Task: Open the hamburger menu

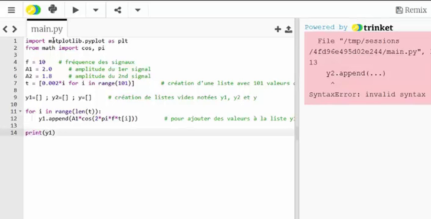Action: click(11, 10)
